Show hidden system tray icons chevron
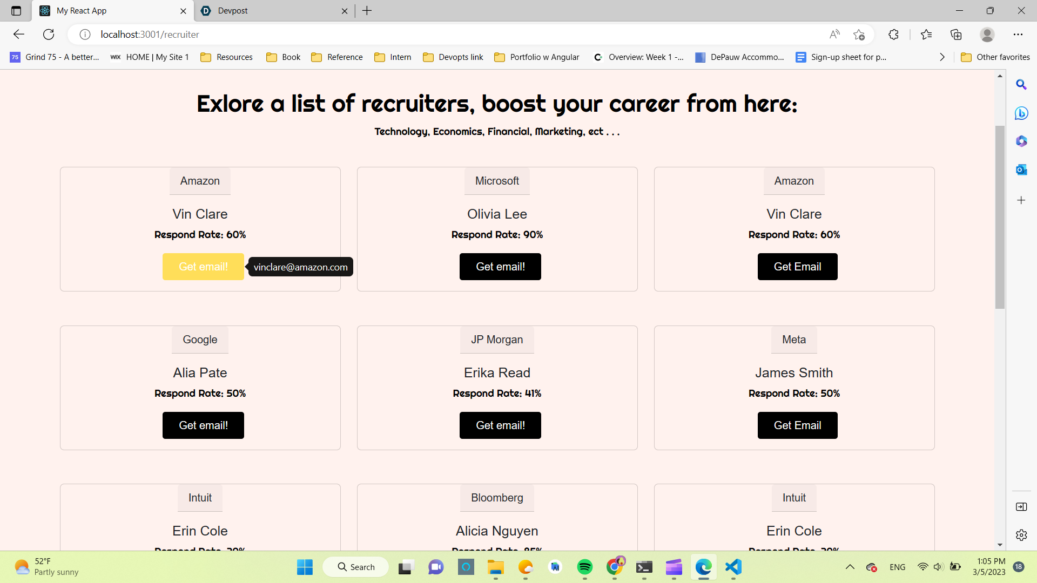Screen dimensions: 1037x583 [x=850, y=567]
